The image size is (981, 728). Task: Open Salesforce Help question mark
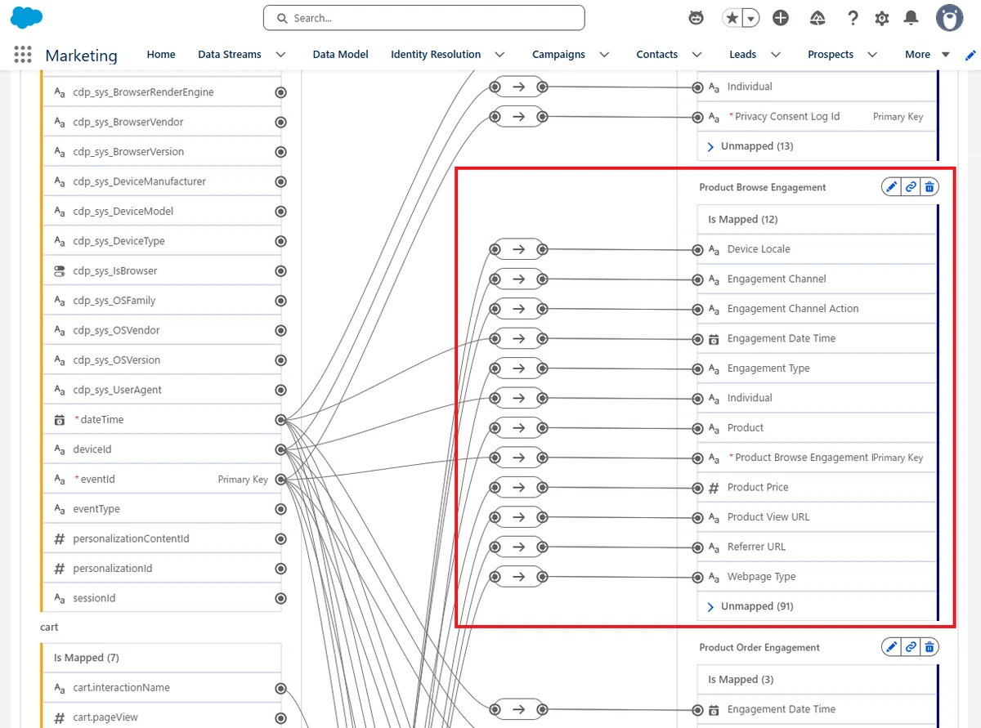853,18
